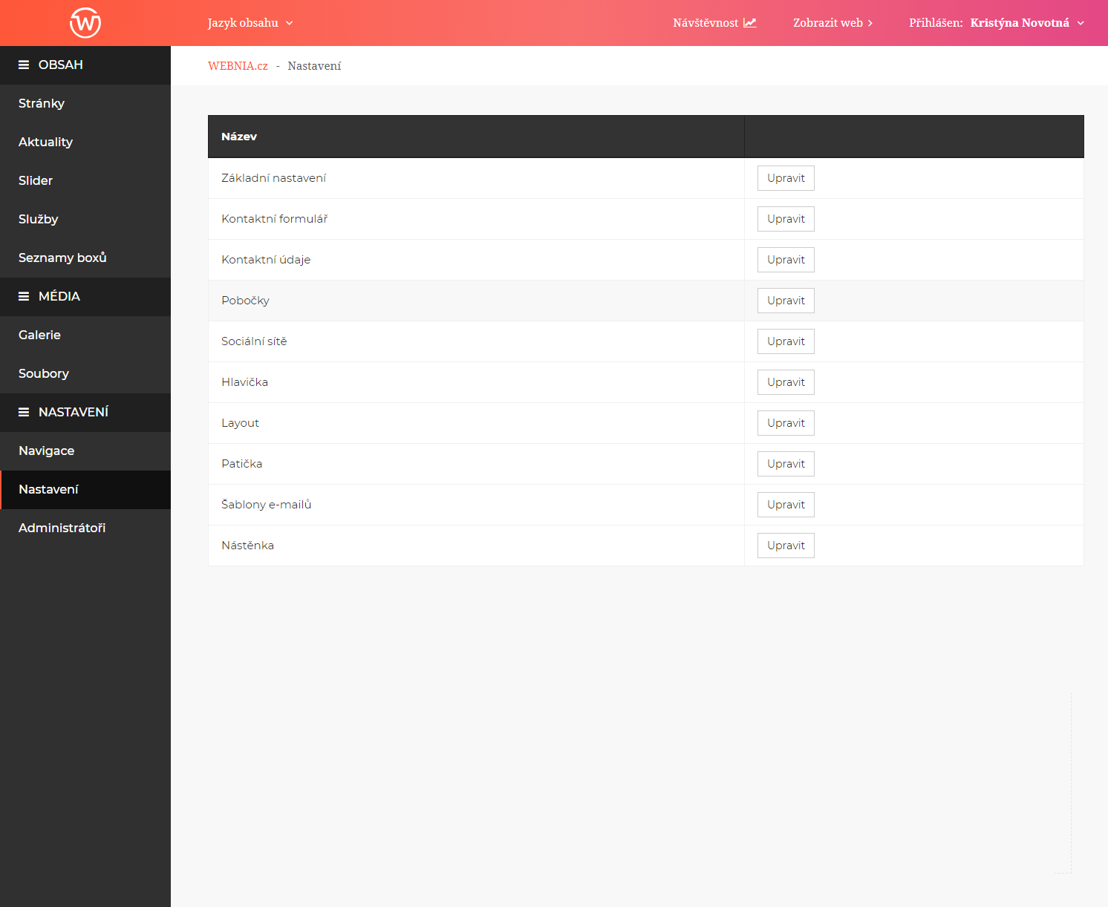
Task: Open Služby sidebar item
Action: (85, 220)
